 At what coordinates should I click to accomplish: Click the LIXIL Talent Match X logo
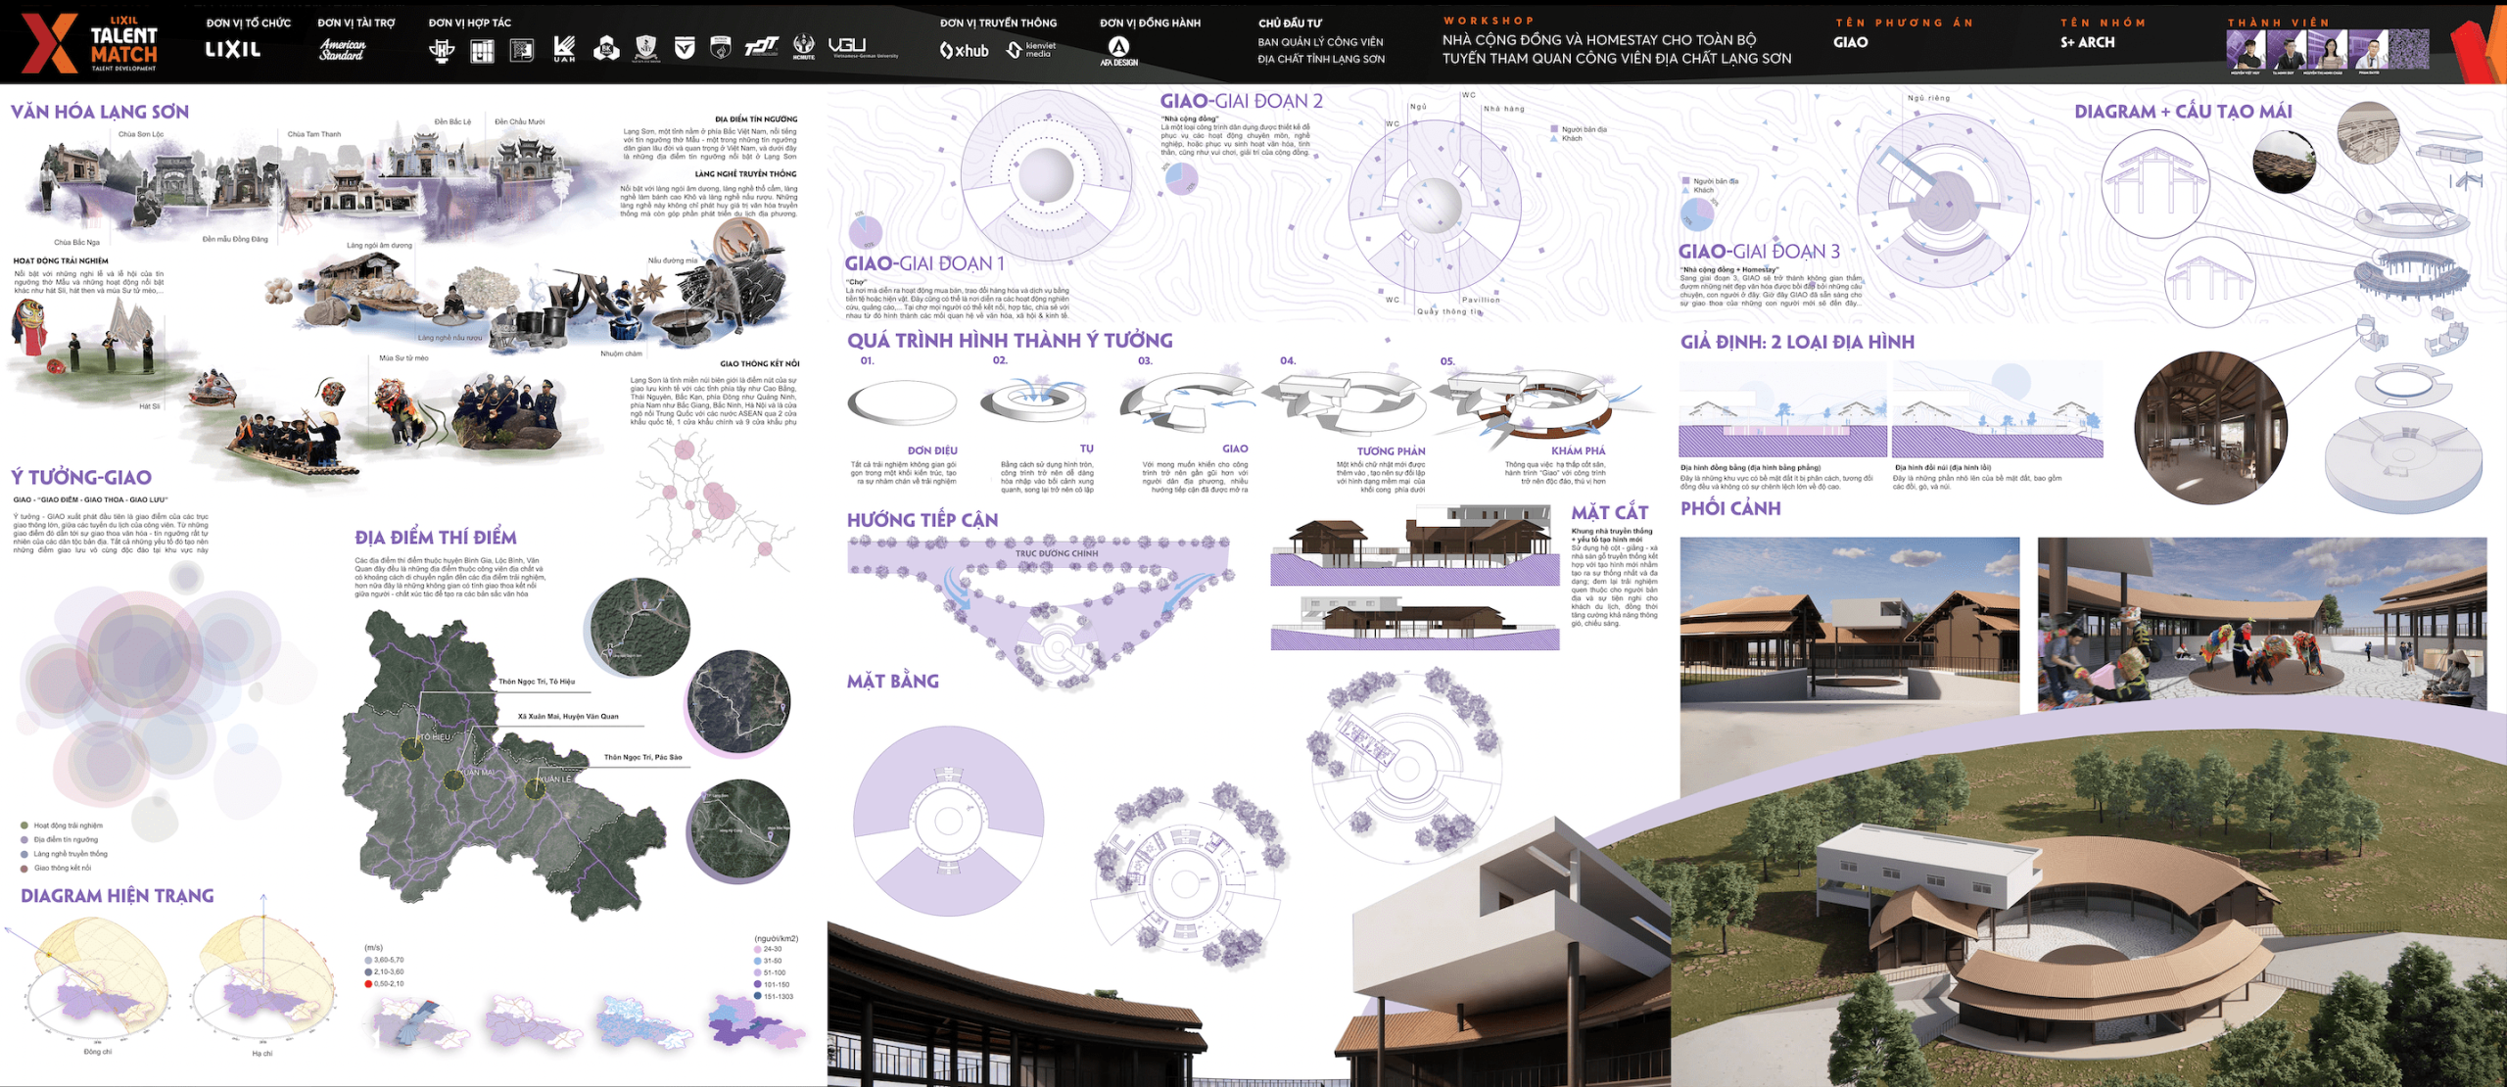coord(90,43)
